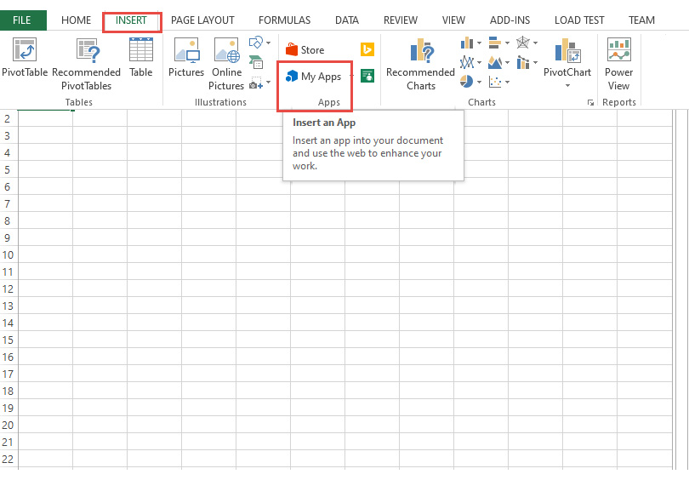Insert a SmartArt graphic
The image size is (689, 480).
pyautogui.click(x=256, y=62)
